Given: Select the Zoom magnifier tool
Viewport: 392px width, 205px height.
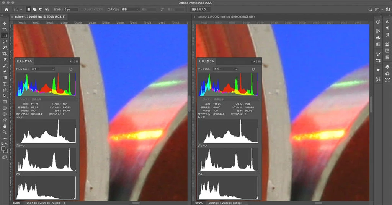Looking at the screenshot, I should [x=5, y=132].
